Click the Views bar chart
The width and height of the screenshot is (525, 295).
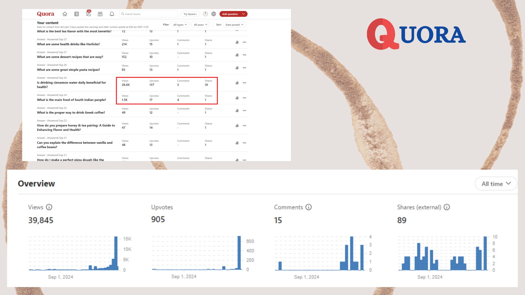coord(74,253)
